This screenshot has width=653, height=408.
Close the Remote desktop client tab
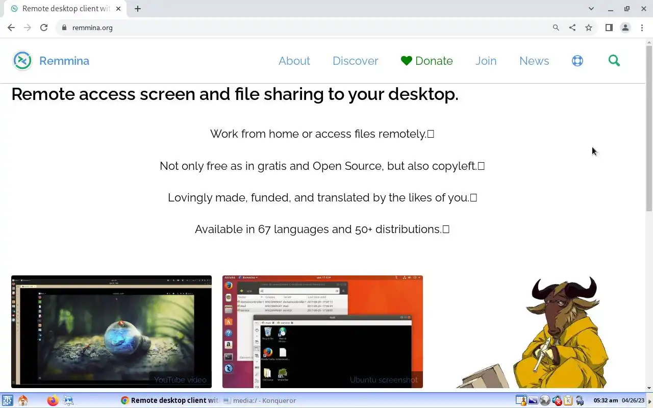coord(118,9)
